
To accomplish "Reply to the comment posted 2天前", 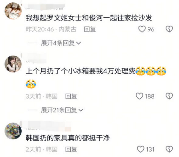I will [71, 149].
